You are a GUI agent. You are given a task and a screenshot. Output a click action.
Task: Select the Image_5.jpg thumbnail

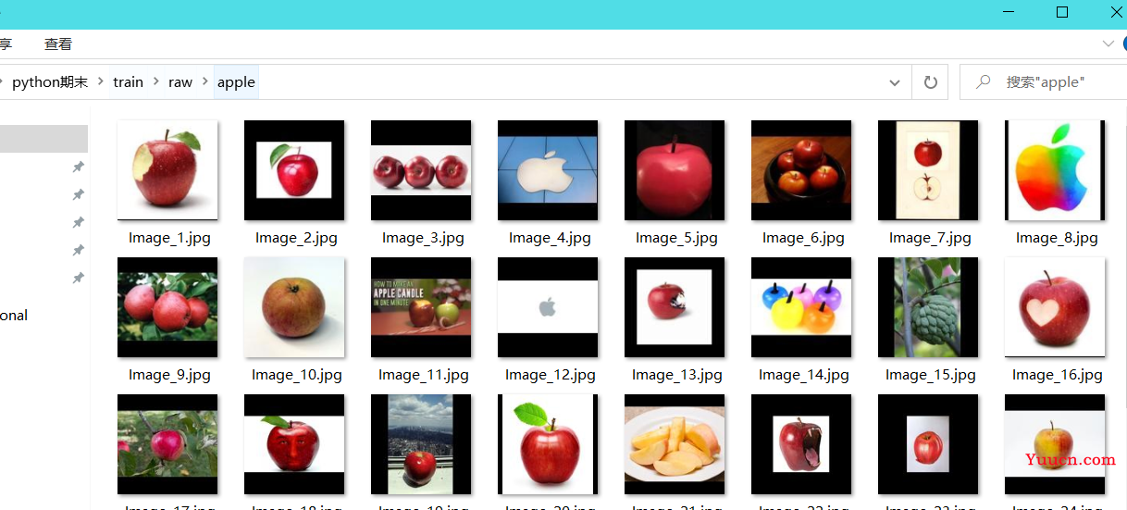[675, 170]
